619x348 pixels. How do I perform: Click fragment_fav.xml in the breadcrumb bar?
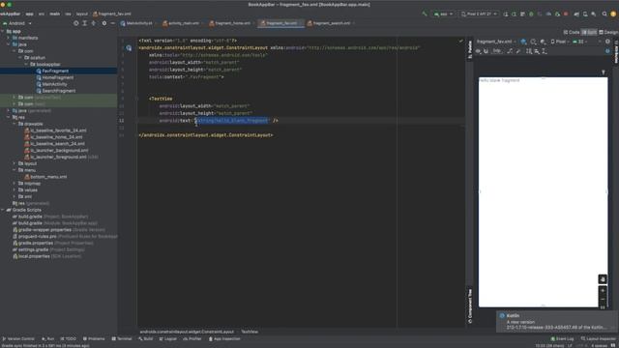[112, 14]
